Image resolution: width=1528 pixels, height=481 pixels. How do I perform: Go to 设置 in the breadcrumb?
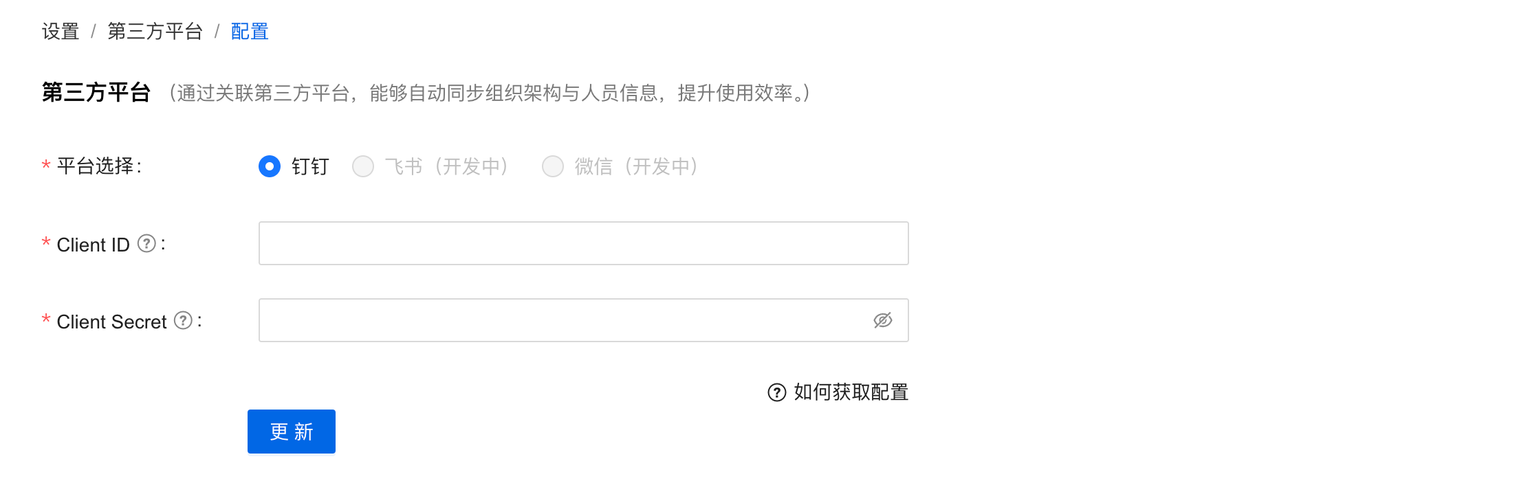point(61,32)
